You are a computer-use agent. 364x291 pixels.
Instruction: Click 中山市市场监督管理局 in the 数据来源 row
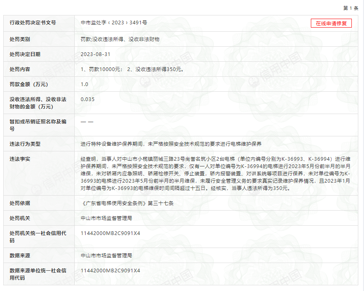[x=106, y=255]
